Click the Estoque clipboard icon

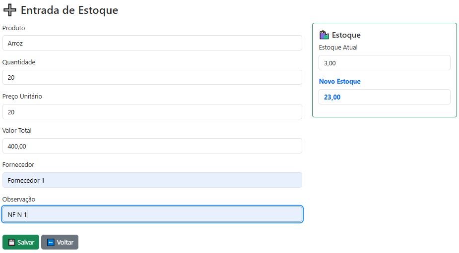pyautogui.click(x=324, y=35)
